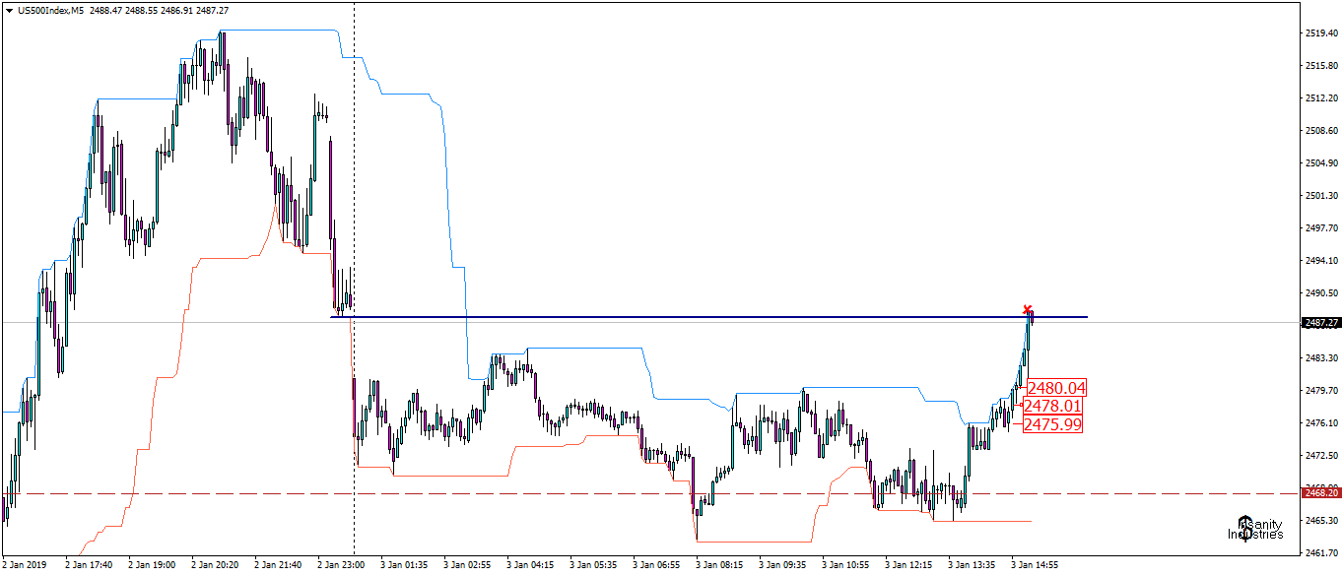Click the '3 Jan 09:35' time label
1342x576 pixels.
782,565
